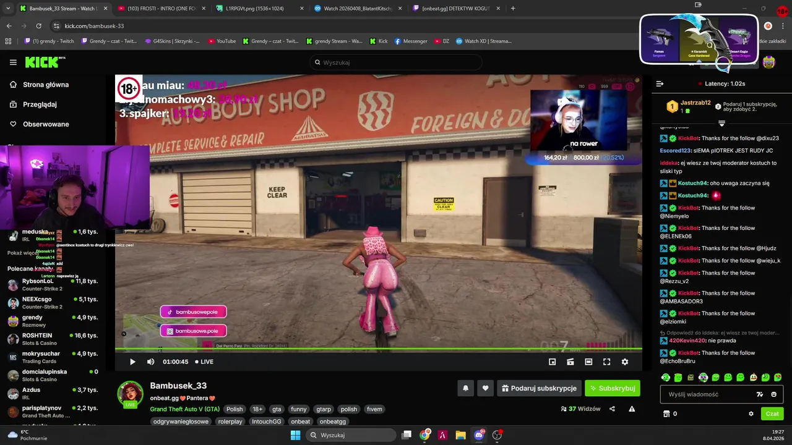
Task: Share the stream via share icon
Action: pos(612,409)
